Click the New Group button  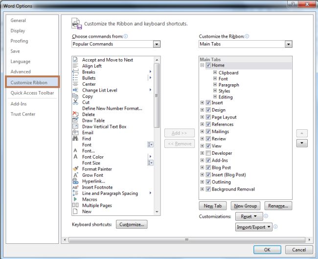246,206
